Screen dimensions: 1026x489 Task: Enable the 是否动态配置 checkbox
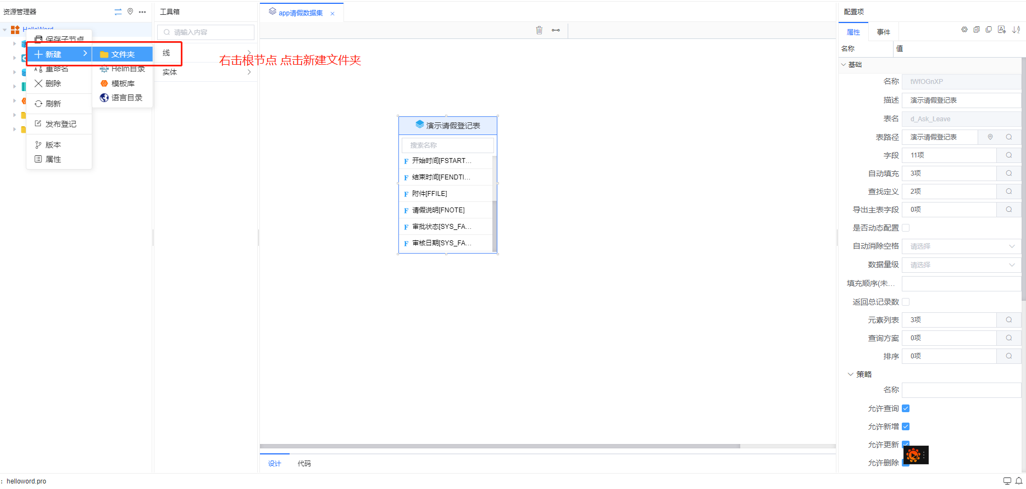[x=906, y=228]
